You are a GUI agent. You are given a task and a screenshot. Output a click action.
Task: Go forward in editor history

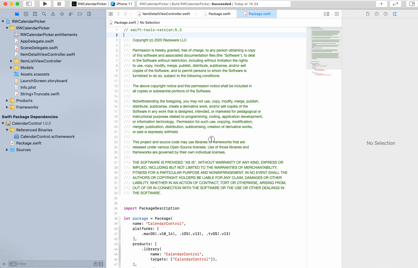tap(125, 14)
